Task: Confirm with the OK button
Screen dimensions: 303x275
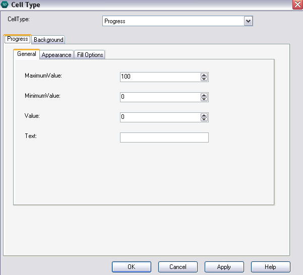Action: click(132, 267)
